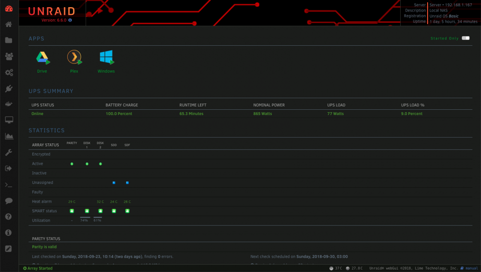Open the manual link in footer
The height and width of the screenshot is (272, 481).
tap(469, 268)
